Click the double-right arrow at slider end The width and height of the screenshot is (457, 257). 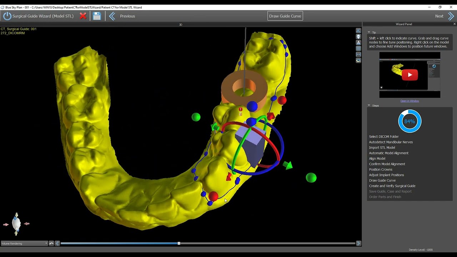tap(358, 243)
